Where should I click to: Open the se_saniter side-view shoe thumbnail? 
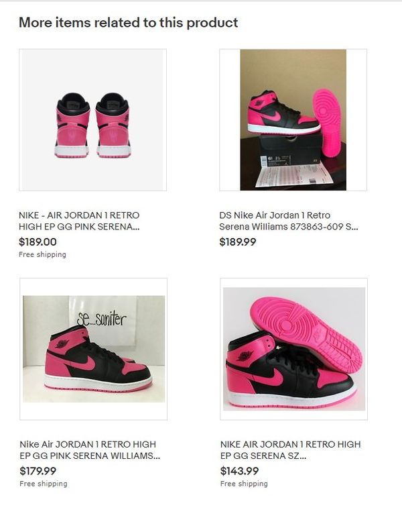tap(94, 349)
